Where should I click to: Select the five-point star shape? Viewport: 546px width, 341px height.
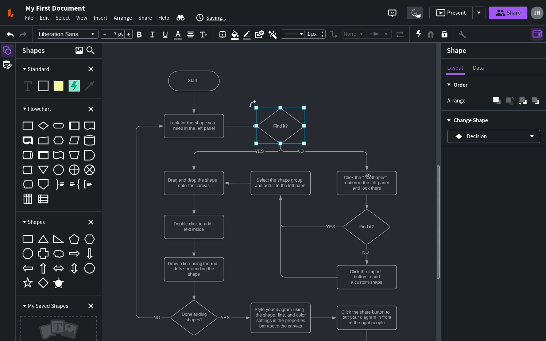coord(28,283)
